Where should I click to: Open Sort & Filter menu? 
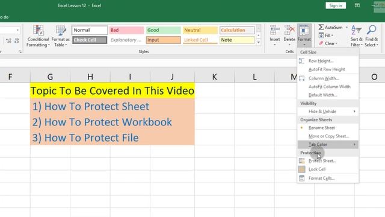pos(356,36)
